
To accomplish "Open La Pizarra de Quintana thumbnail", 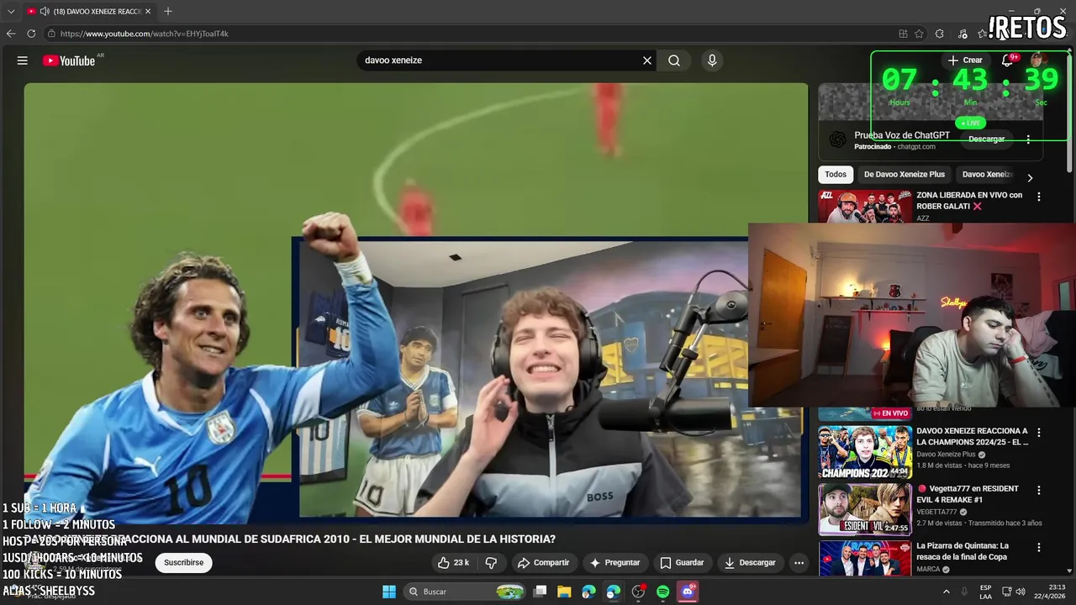I will (865, 558).
